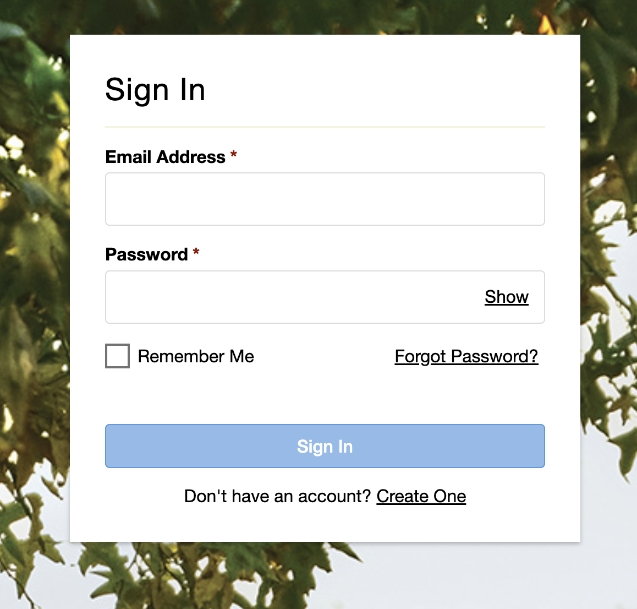Click the Email Address label
The width and height of the screenshot is (637, 609).
pyautogui.click(x=165, y=157)
